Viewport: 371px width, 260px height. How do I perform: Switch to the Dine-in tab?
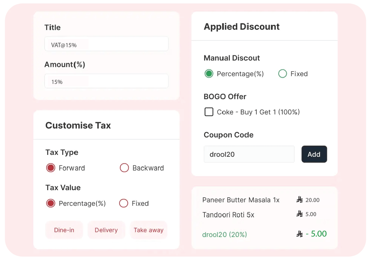(x=64, y=230)
